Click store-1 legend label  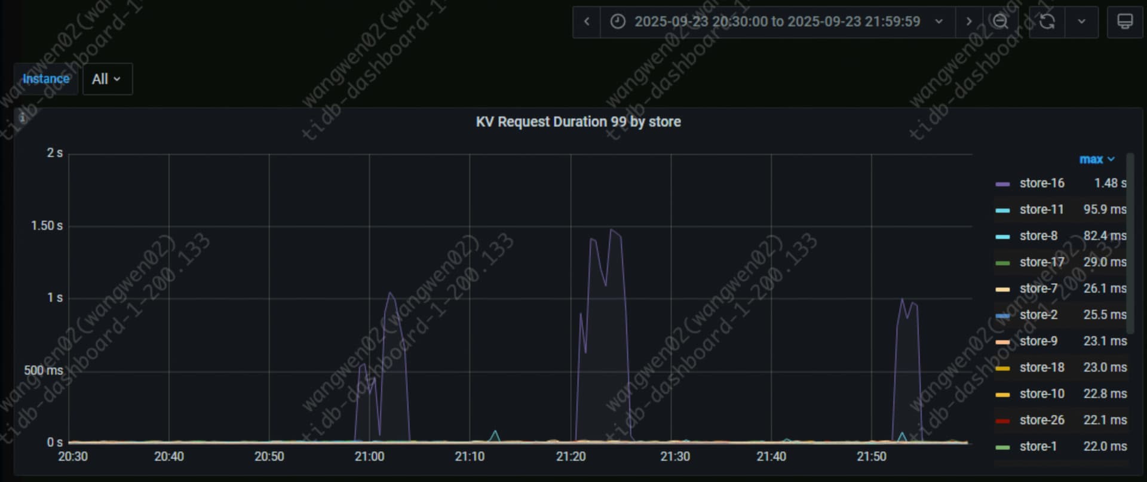[x=1038, y=446]
